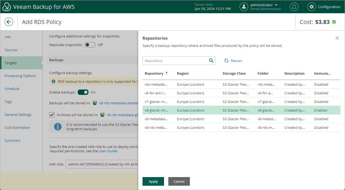The image size is (345, 190).
Task: Toggle the Enable backups switch
Action: (x=83, y=92)
